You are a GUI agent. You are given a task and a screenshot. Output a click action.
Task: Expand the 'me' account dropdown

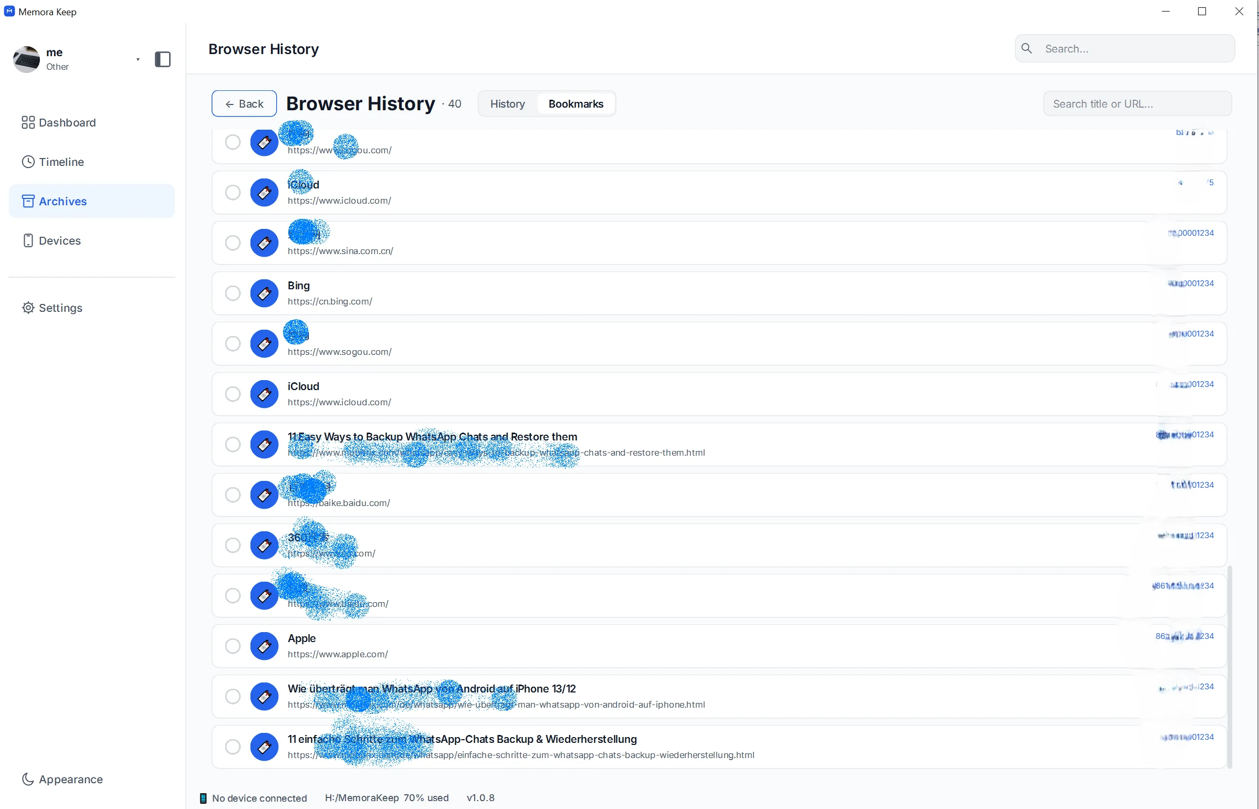coord(138,59)
